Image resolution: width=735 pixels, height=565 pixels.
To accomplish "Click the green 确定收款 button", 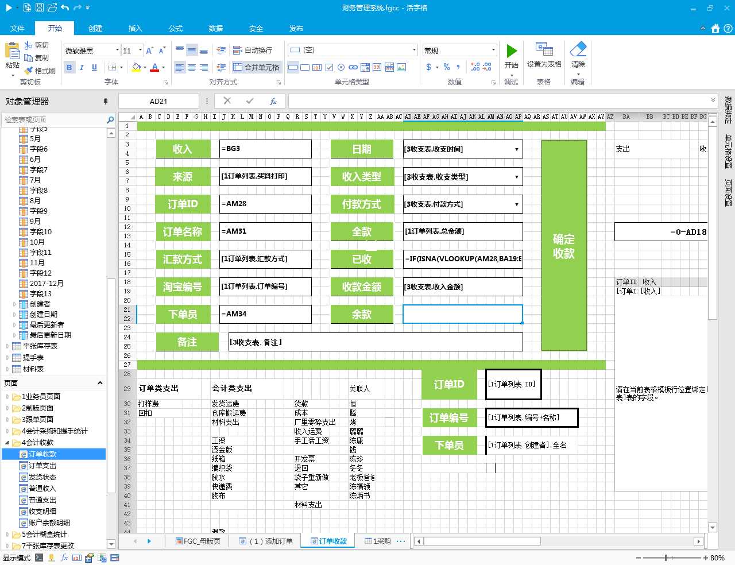I will coord(564,246).
